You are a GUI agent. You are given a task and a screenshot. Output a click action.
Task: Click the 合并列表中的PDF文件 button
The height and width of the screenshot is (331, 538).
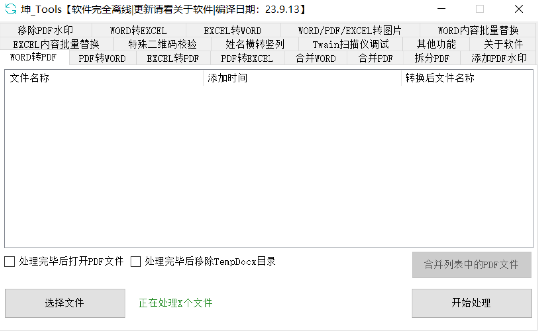point(472,265)
